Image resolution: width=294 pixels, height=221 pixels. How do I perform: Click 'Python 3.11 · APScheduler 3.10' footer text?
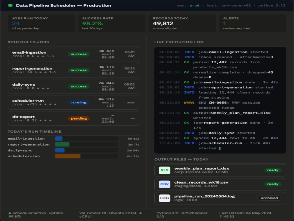coord(182,215)
